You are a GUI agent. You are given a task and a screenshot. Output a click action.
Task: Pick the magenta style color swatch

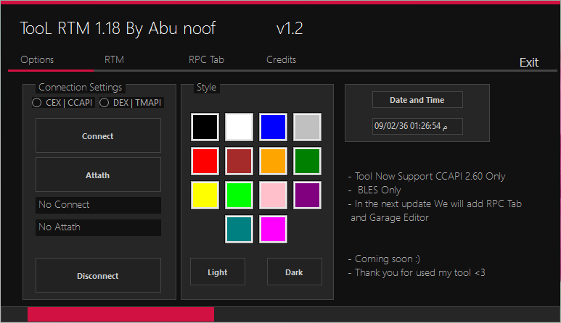click(x=274, y=229)
